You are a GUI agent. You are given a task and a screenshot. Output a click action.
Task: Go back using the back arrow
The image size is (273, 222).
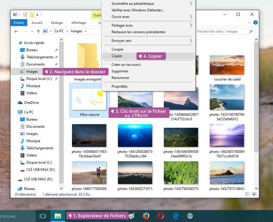click(16, 31)
